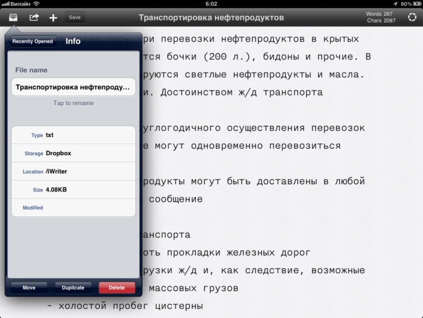
Task: Tap the 6:02 clock in status bar
Action: point(211,4)
